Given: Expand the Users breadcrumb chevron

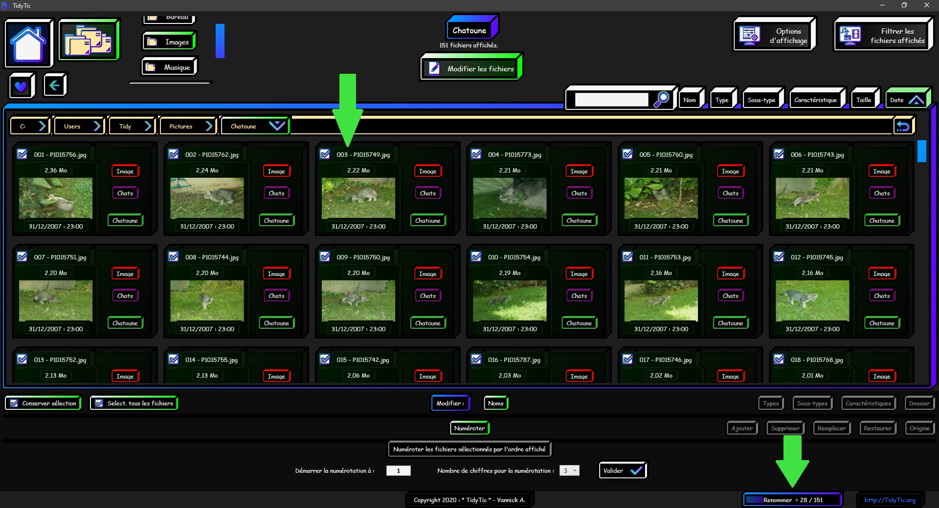Looking at the screenshot, I should [x=97, y=126].
